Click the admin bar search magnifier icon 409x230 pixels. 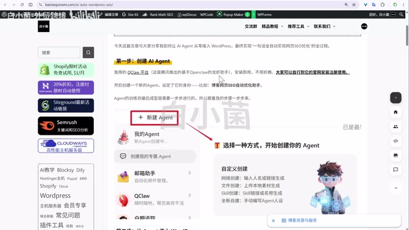tap(401, 15)
